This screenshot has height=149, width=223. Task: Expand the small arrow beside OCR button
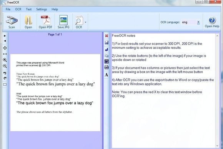[x=85, y=22]
